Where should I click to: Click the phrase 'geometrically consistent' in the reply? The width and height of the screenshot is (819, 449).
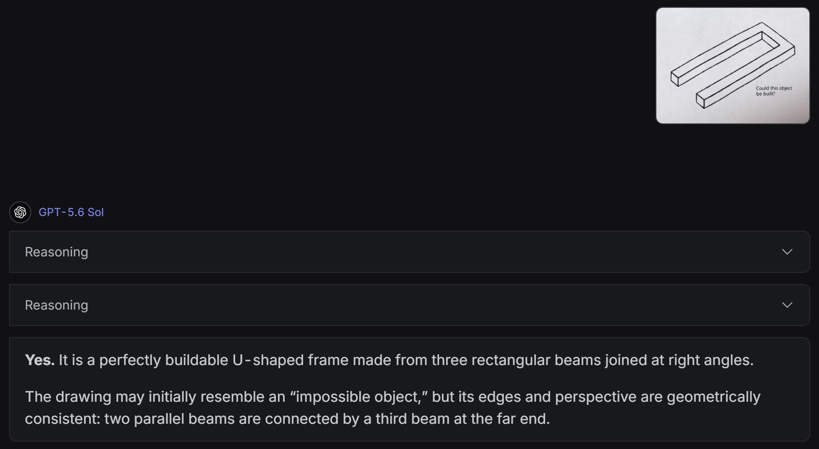click(393, 408)
